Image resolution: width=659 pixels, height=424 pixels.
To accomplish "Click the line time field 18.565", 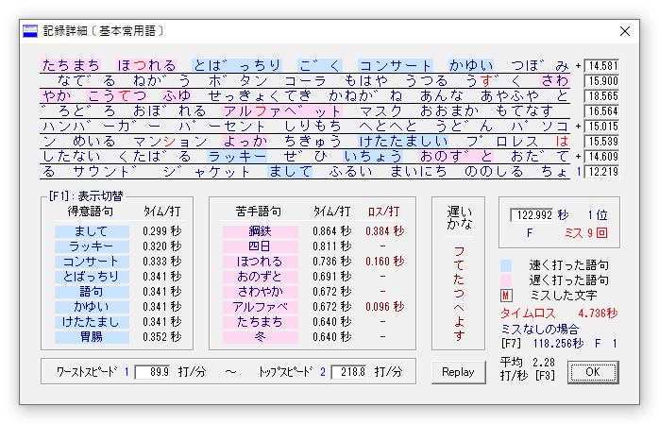I will tap(601, 96).
